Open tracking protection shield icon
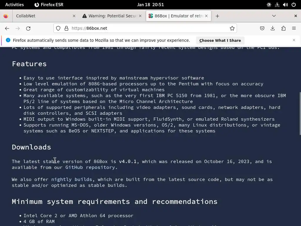Screen dimensions: 301x226 click(x=58, y=28)
